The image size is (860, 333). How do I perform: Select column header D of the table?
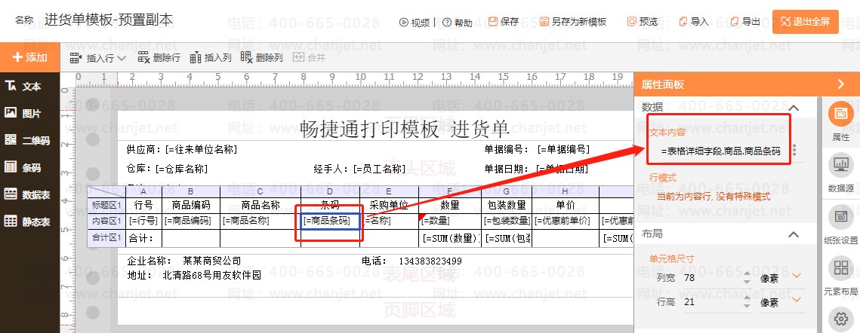pyautogui.click(x=330, y=191)
